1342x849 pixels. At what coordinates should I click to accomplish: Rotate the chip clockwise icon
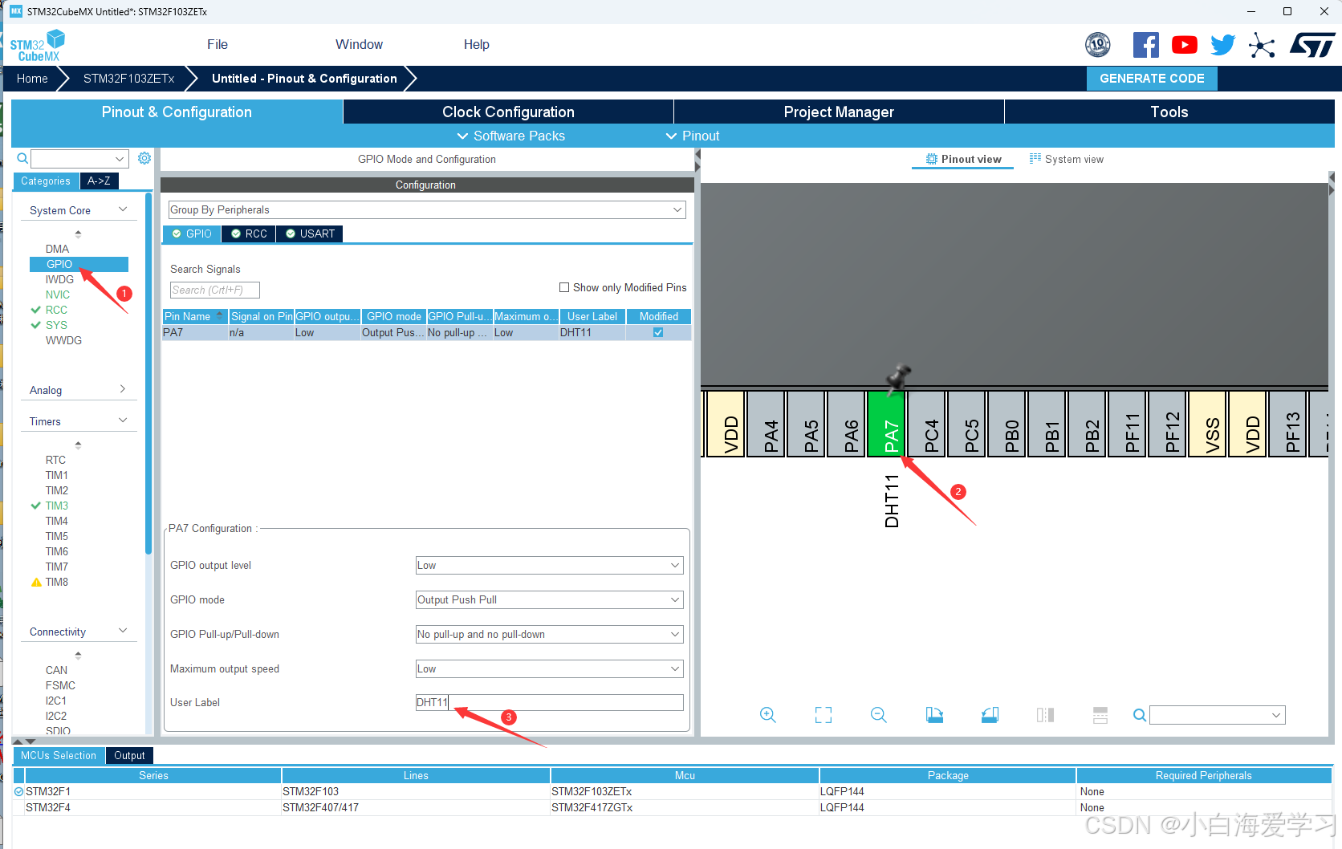(934, 715)
